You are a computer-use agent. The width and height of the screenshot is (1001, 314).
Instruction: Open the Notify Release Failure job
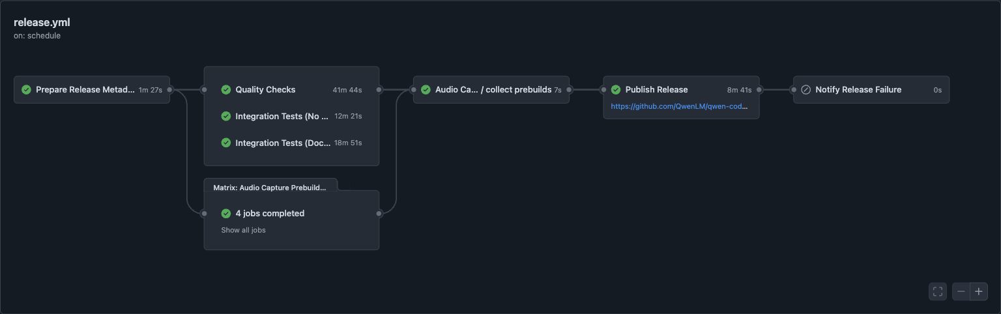click(871, 90)
